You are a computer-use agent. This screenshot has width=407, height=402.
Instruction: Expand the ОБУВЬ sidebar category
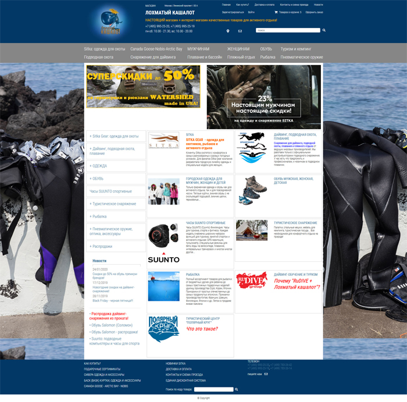(116, 179)
